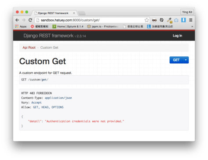Reload the page with the refresh icon
Screen dimensions: 208x160
pyautogui.click(x=30, y=20)
